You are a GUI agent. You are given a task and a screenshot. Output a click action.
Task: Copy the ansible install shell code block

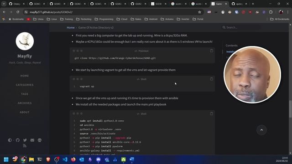tap(211, 113)
